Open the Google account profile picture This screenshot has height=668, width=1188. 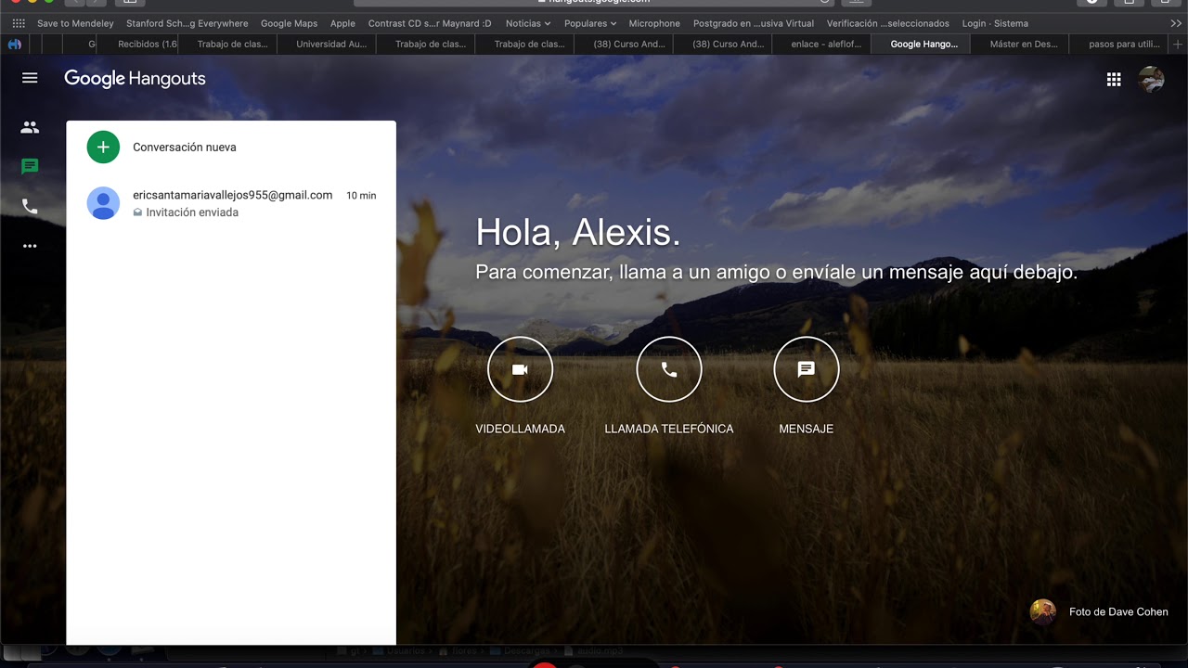[1151, 80]
